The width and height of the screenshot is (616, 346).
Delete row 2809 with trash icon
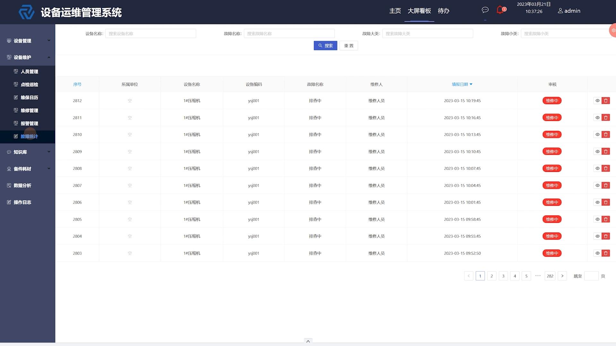click(x=606, y=152)
